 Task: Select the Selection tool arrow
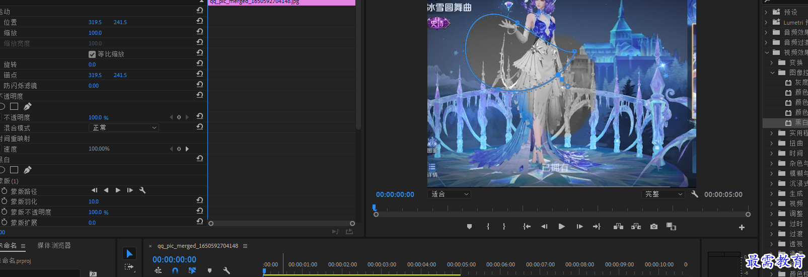[x=129, y=254]
